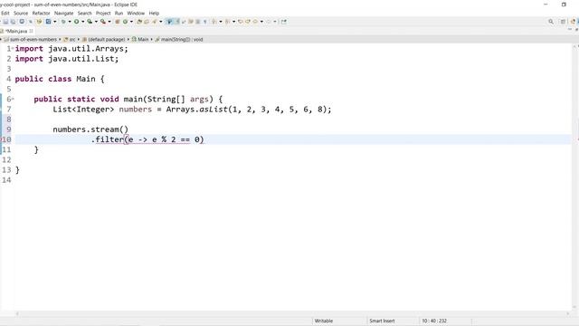579x326 pixels.
Task: Toggle the Breadcrumb toolbar button
Action: [169, 22]
